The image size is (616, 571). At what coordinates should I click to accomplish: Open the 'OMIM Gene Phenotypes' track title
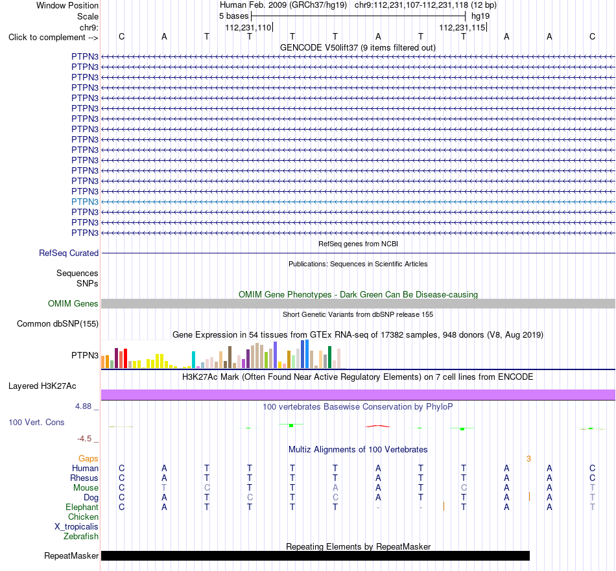358,294
